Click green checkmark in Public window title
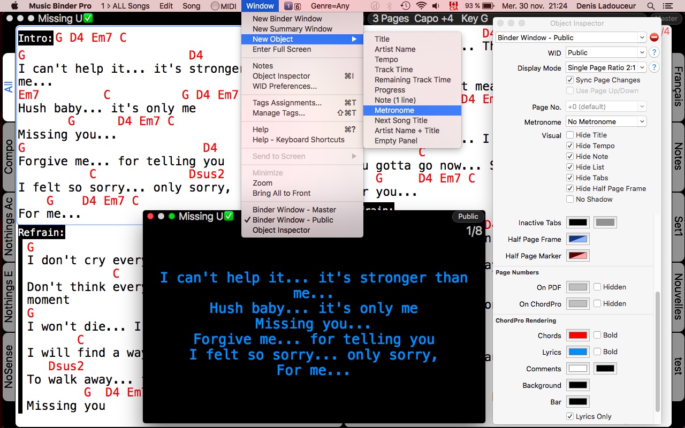685x428 pixels. point(229,216)
